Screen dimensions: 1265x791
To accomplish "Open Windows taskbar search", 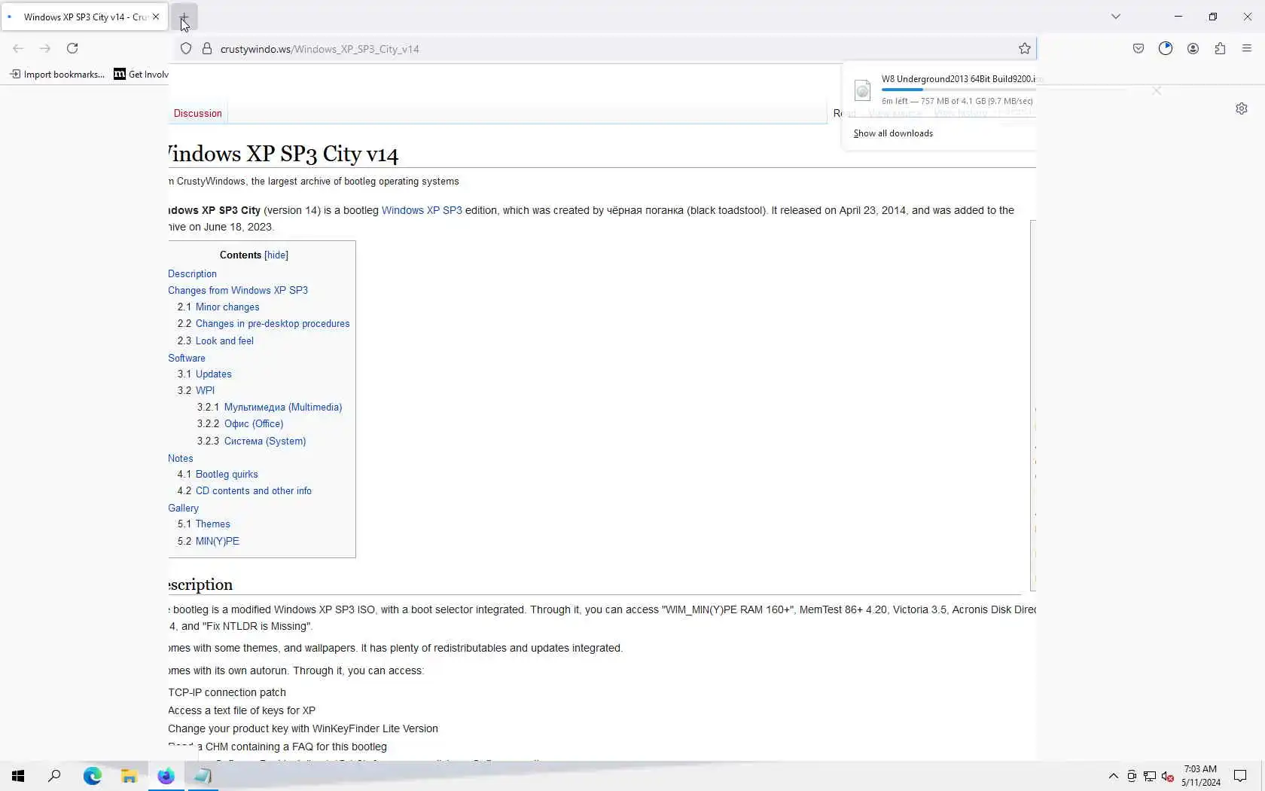I will [x=54, y=776].
